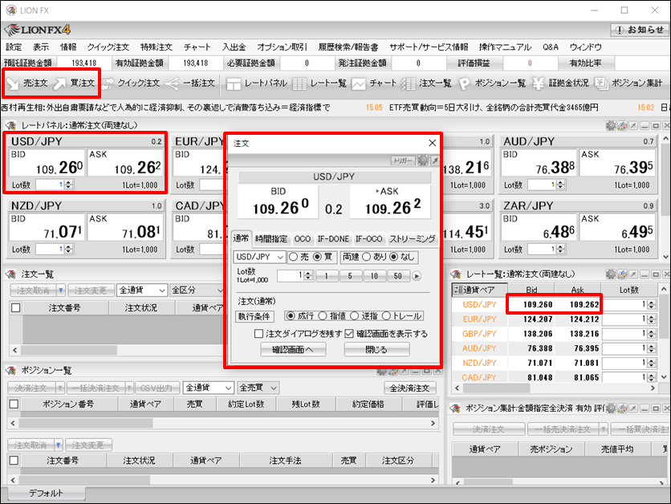Select the 売 sell radio button
Image resolution: width=671 pixels, height=504 pixels.
point(293,257)
